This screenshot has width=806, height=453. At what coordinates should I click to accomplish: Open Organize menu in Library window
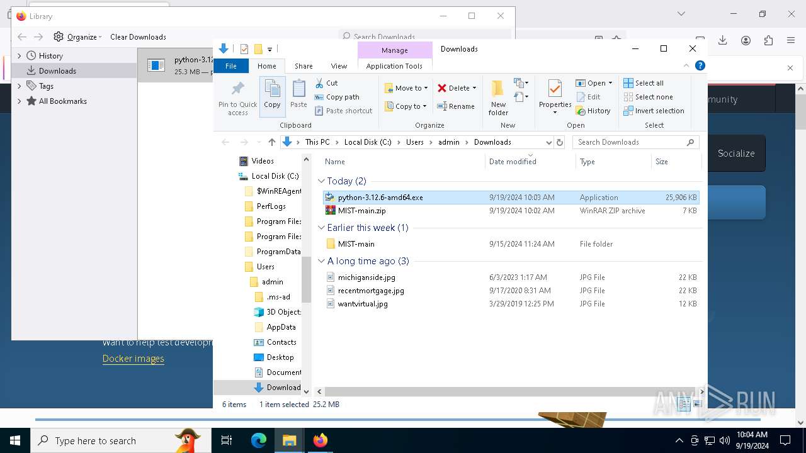point(78,36)
